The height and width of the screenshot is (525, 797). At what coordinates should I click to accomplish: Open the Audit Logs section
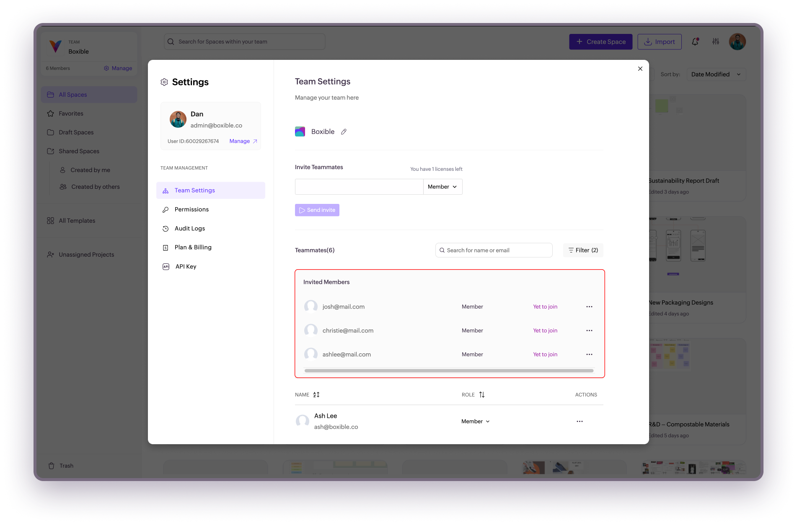pyautogui.click(x=189, y=229)
